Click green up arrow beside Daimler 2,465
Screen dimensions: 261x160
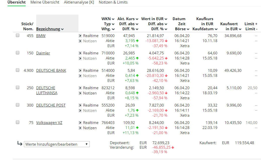click(x=137, y=58)
